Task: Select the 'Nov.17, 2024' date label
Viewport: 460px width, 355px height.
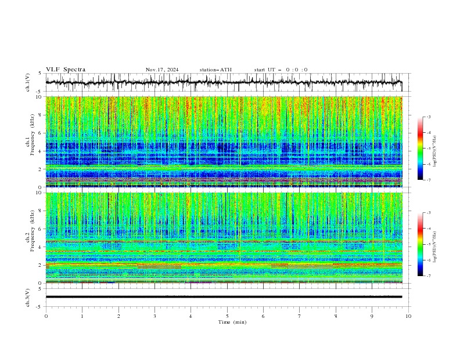Action: point(162,70)
